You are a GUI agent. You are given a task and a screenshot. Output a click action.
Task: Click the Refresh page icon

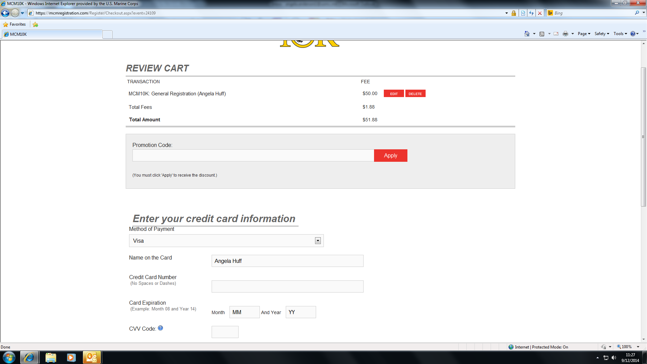(531, 13)
